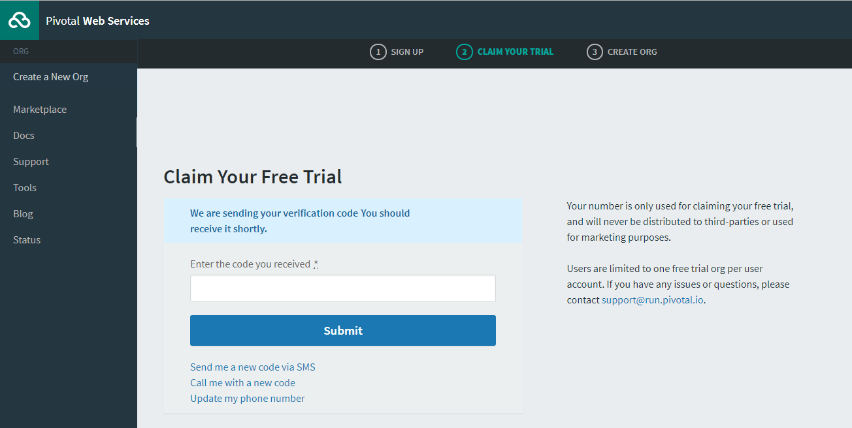Click Call me with a new code
The image size is (852, 428).
click(242, 383)
